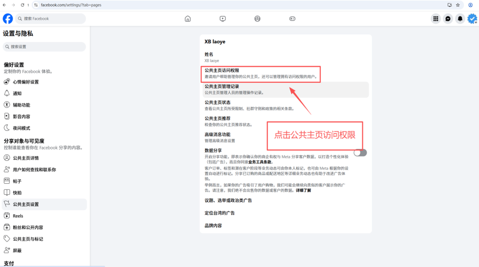Screen dimensions: 479x267
Task: Open the Video tab icon in top navigation
Action: coord(222,19)
